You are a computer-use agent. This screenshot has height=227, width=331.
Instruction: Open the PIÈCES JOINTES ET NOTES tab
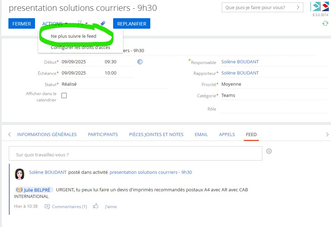[156, 134]
